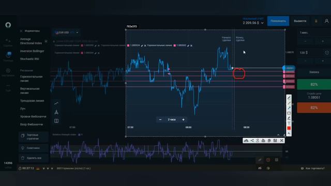Share the screenshot on social networks

click(x=252, y=141)
